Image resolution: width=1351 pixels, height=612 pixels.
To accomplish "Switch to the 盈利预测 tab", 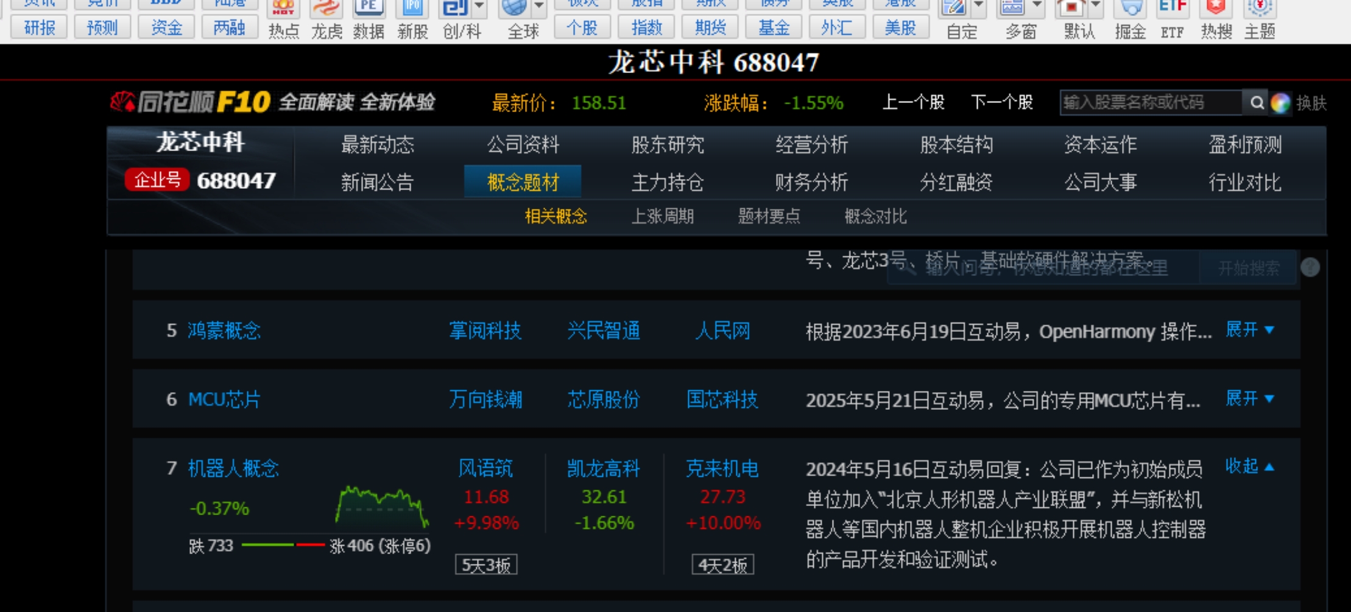I will [x=1245, y=145].
